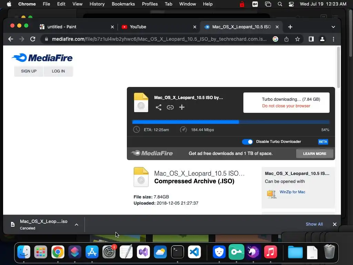Click Show All downloads link
Image resolution: width=353 pixels, height=265 pixels.
(x=314, y=224)
